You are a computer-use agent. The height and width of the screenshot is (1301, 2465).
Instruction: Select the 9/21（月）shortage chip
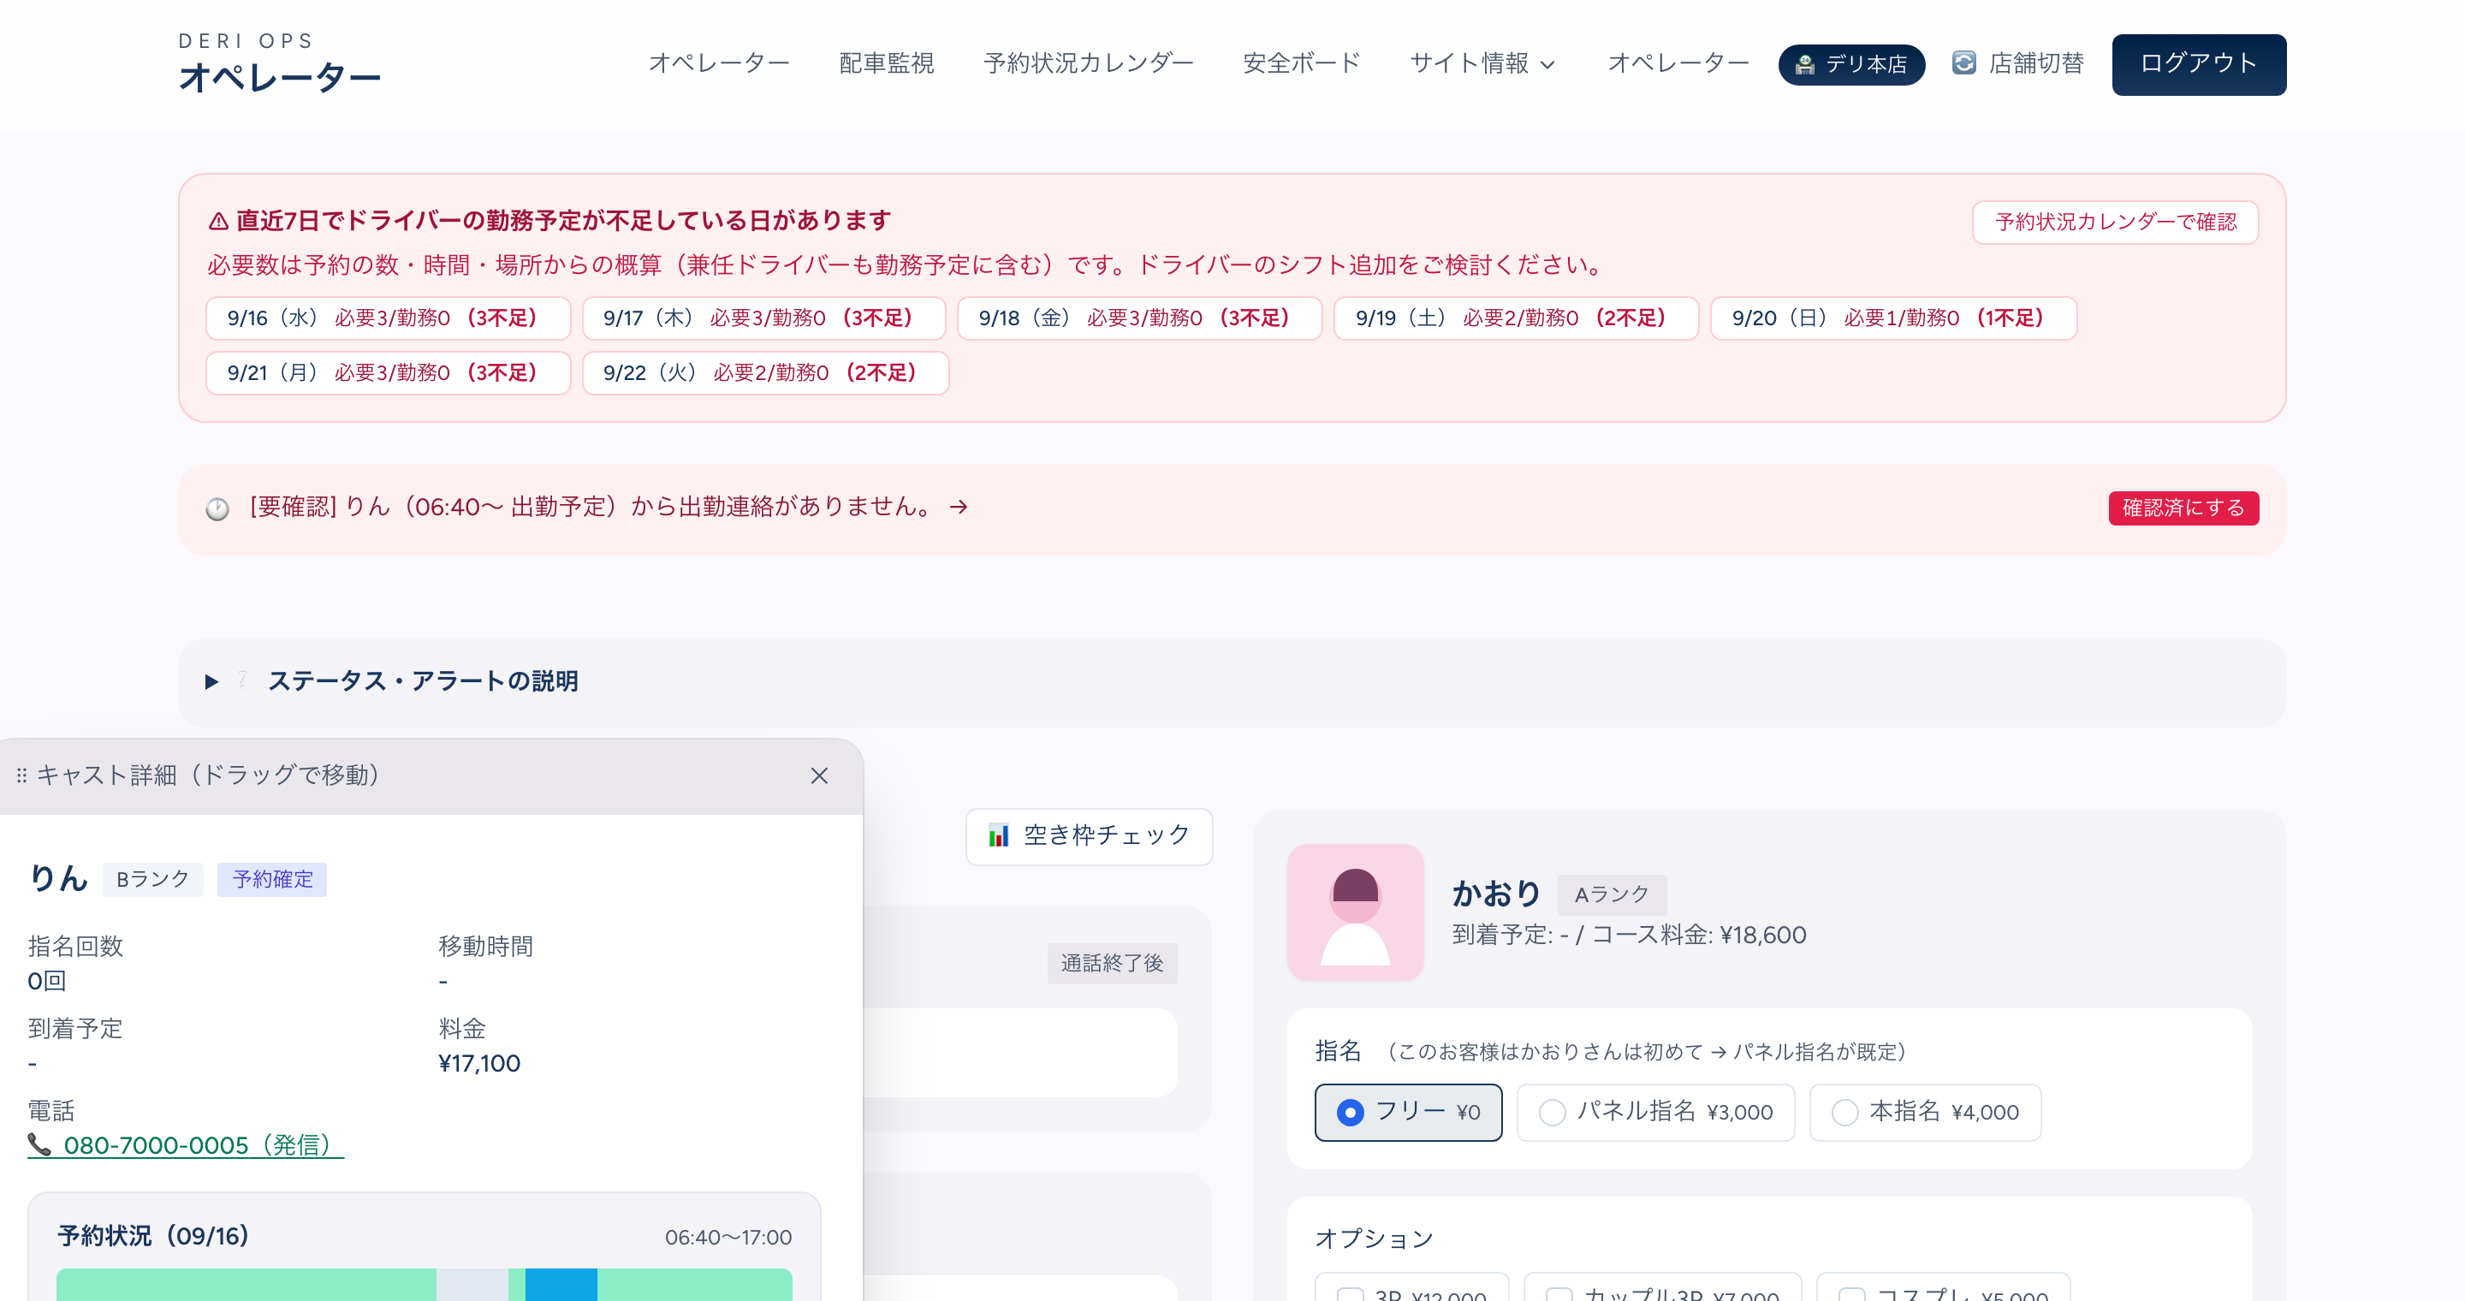pos(388,372)
